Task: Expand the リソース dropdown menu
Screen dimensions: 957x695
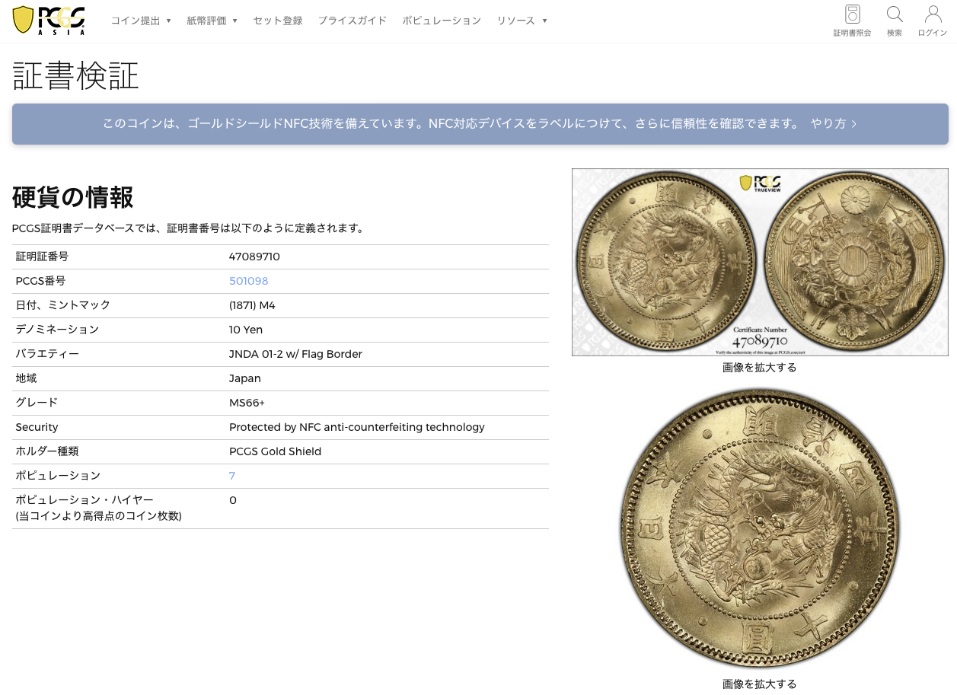Action: [522, 21]
